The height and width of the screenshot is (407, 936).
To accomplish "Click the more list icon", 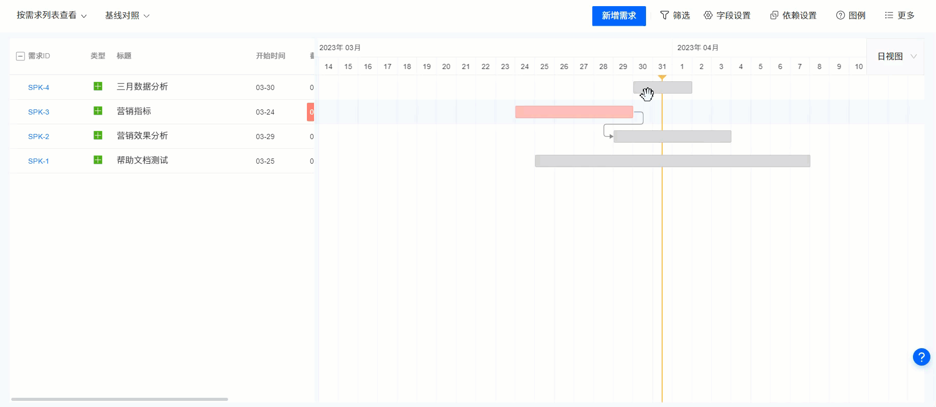I will pyautogui.click(x=889, y=15).
